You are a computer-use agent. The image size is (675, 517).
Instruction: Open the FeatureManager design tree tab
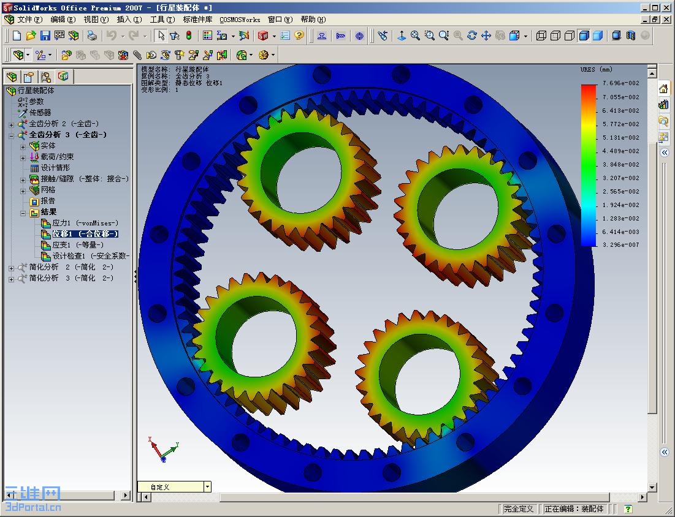(12, 77)
